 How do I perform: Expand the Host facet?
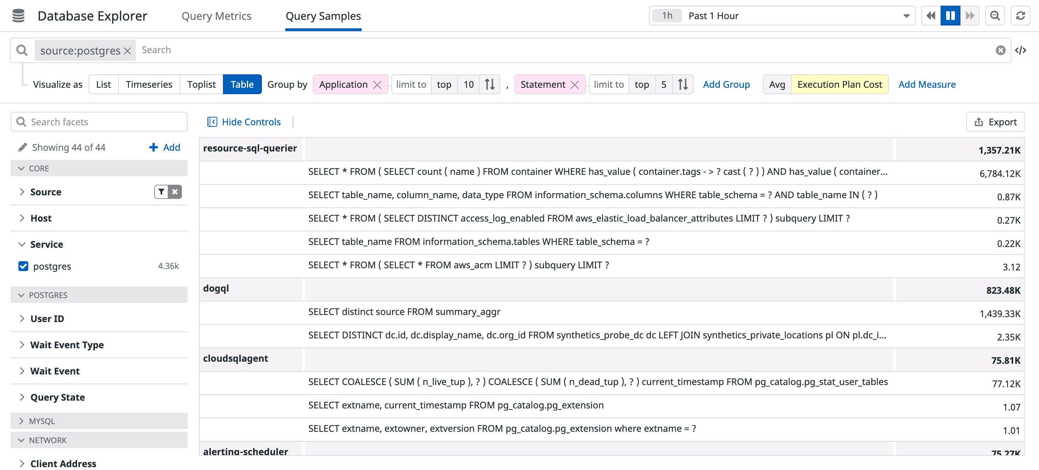pos(23,218)
